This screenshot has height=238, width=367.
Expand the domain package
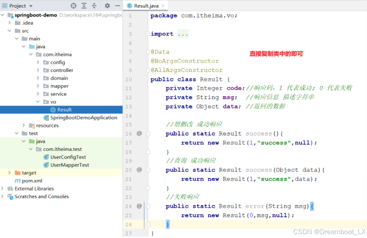[x=38, y=78]
